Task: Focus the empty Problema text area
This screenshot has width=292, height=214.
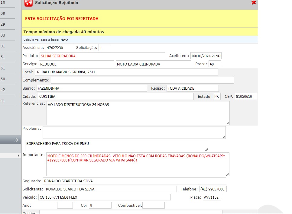Action: pyautogui.click(x=134, y=133)
